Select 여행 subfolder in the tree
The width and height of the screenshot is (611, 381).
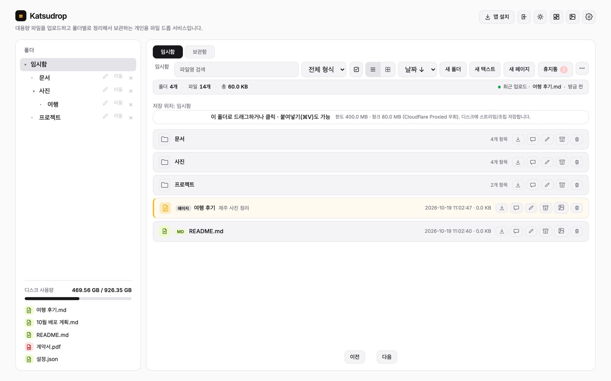tap(53, 104)
